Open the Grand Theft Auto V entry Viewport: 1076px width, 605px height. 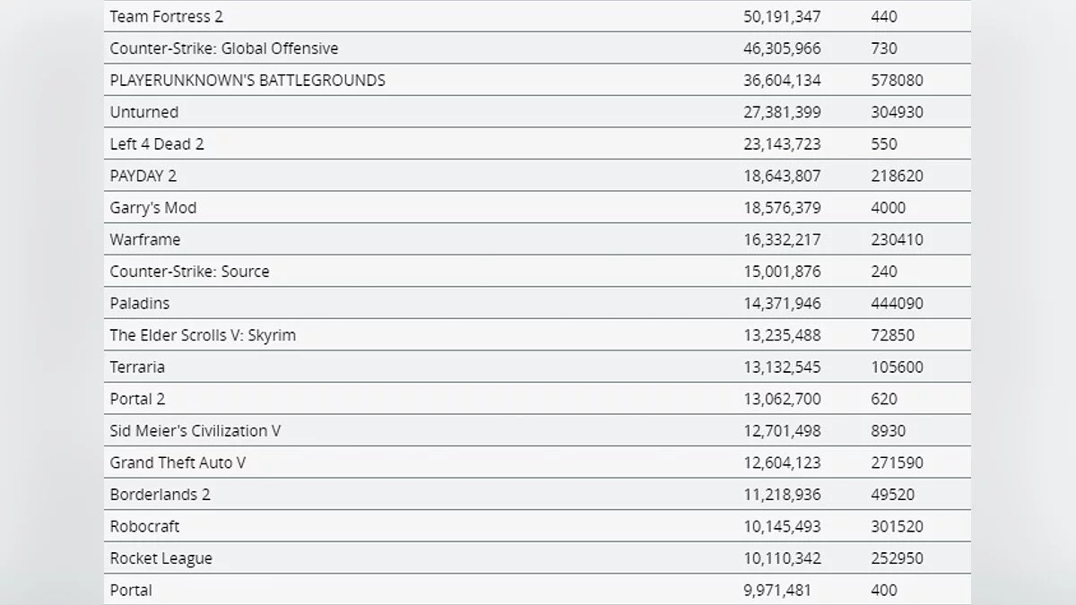(x=178, y=462)
